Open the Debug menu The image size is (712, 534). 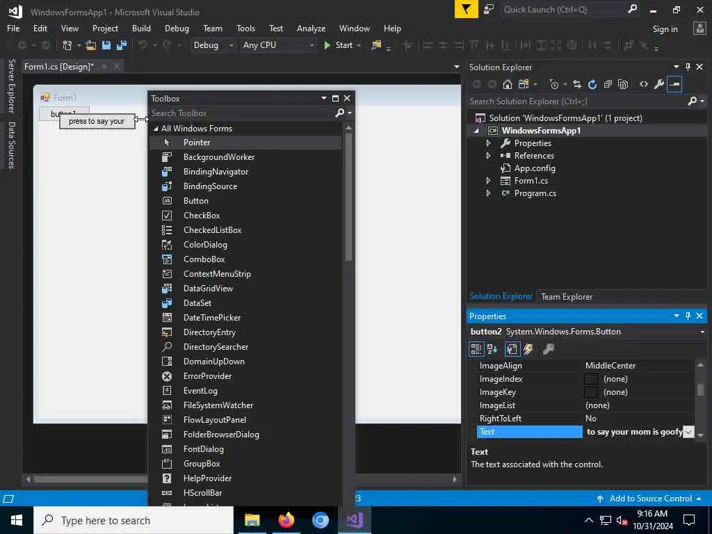click(x=177, y=28)
